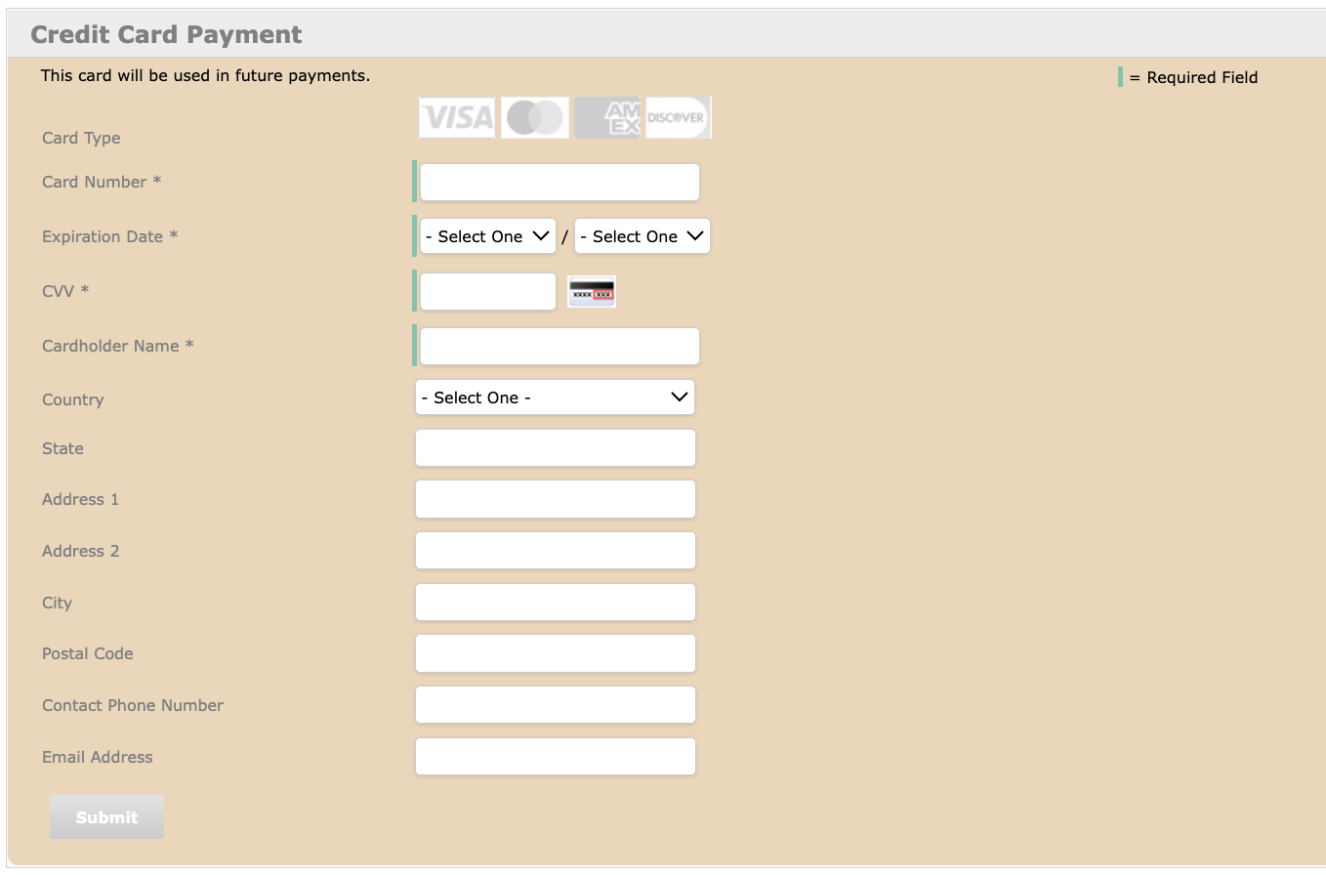Focus the Address 2 field
The height and width of the screenshot is (875, 1326).
coord(555,550)
